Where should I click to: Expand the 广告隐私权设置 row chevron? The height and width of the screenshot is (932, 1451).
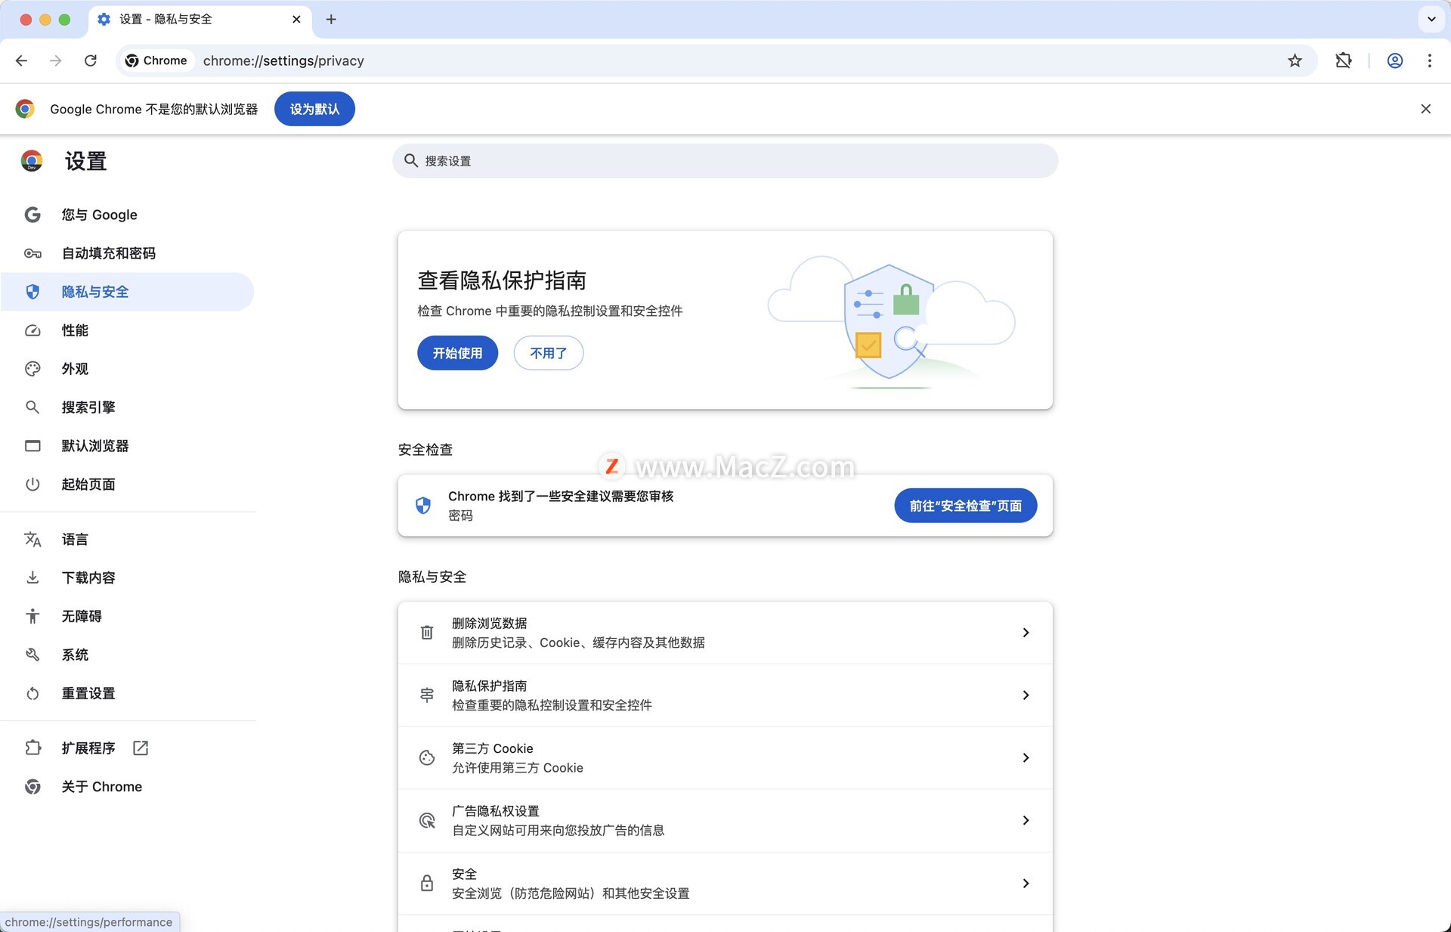coord(1026,820)
